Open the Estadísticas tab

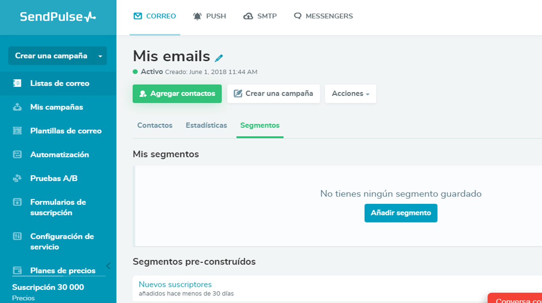pyautogui.click(x=206, y=125)
